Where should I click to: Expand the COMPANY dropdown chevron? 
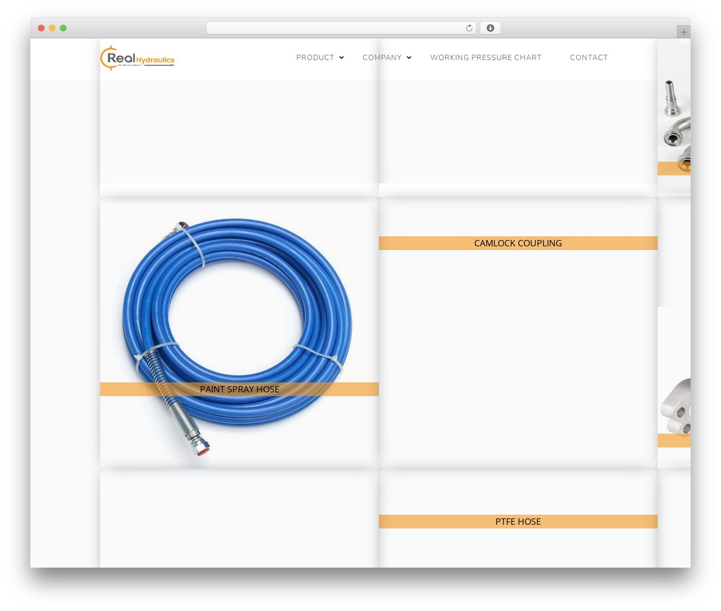point(409,57)
